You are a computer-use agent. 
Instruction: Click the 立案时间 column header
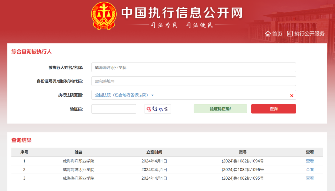pos(154,152)
